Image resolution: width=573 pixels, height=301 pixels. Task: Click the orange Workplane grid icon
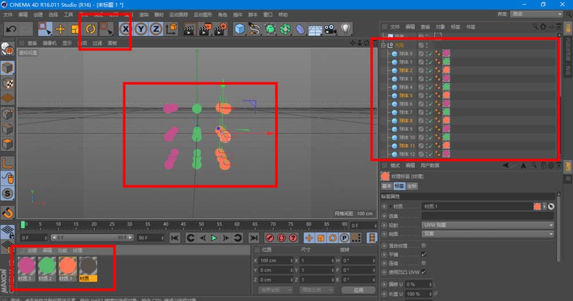pyautogui.click(x=7, y=98)
